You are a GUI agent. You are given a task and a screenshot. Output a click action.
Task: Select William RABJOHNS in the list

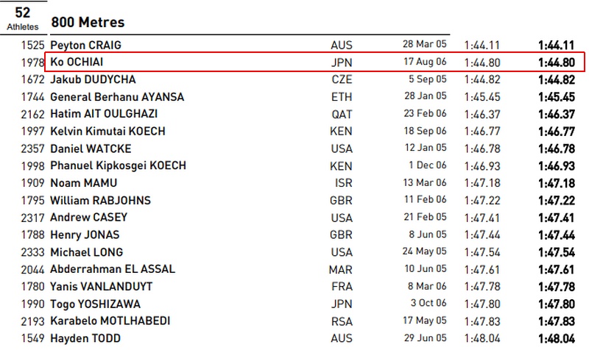click(100, 200)
